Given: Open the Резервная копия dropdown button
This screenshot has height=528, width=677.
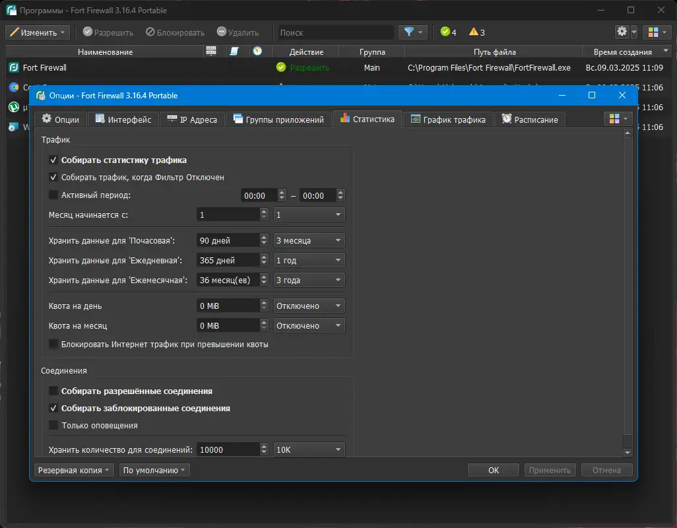Looking at the screenshot, I should pyautogui.click(x=74, y=470).
